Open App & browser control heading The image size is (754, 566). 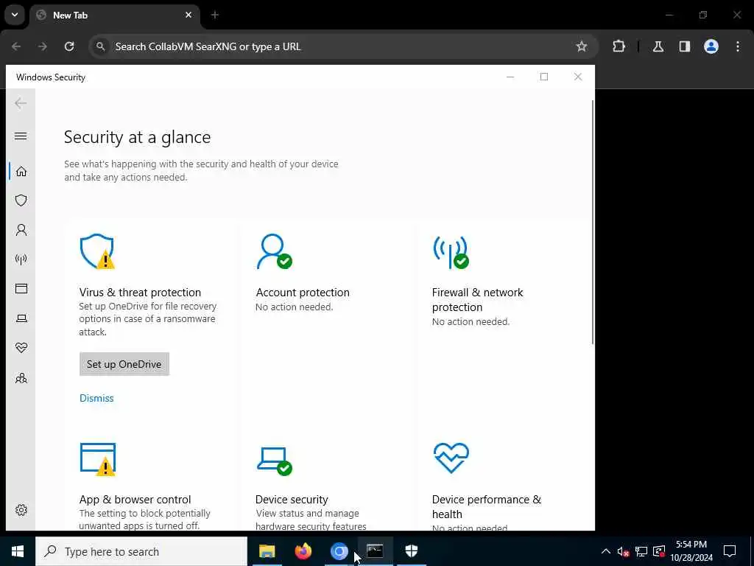tap(135, 499)
